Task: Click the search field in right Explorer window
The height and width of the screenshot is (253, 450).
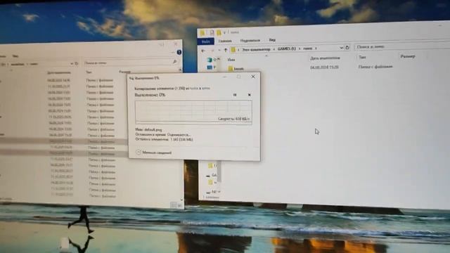Action: (x=401, y=46)
